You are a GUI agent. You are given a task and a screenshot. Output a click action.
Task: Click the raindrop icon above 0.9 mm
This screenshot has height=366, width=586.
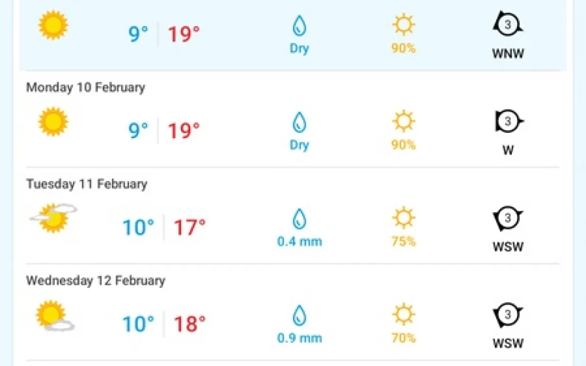point(299,316)
